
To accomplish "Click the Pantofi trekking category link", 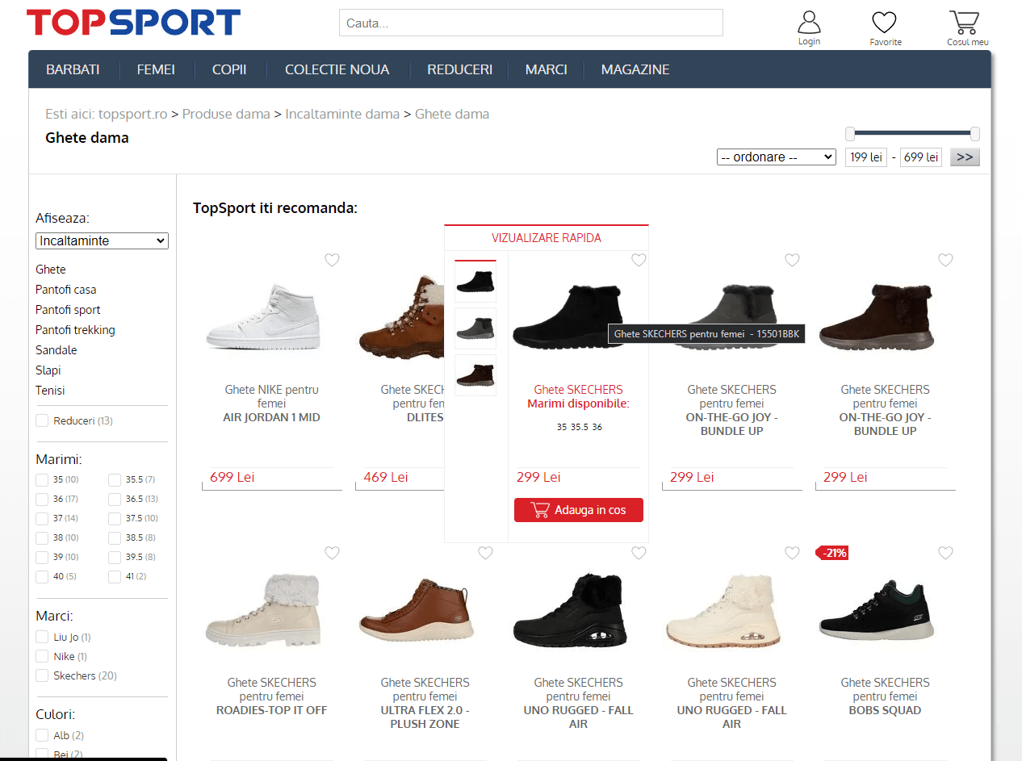I will click(75, 330).
